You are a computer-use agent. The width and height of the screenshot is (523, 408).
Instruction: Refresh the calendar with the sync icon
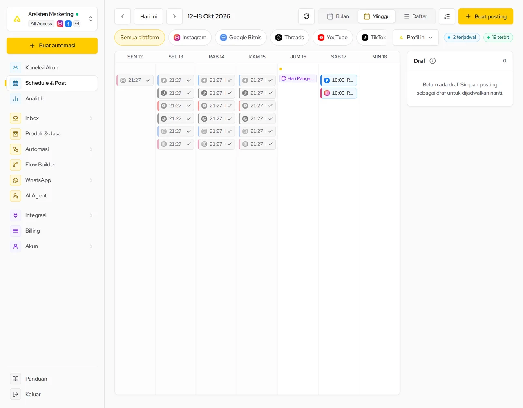pos(306,16)
